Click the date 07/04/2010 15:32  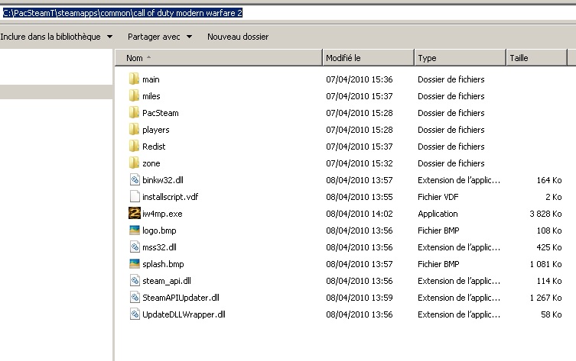pyautogui.click(x=360, y=163)
